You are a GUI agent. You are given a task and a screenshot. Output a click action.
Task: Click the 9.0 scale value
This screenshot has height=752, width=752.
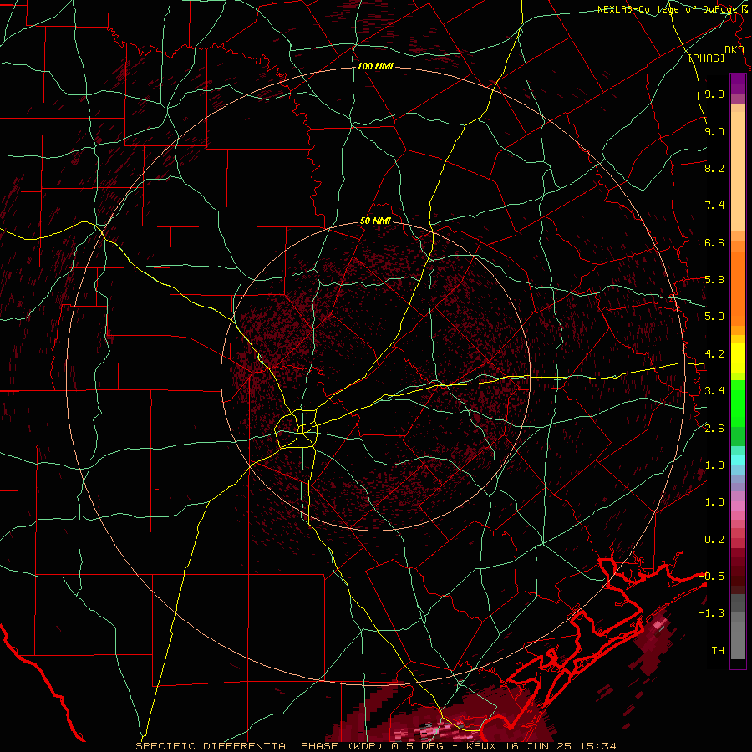pos(714,131)
